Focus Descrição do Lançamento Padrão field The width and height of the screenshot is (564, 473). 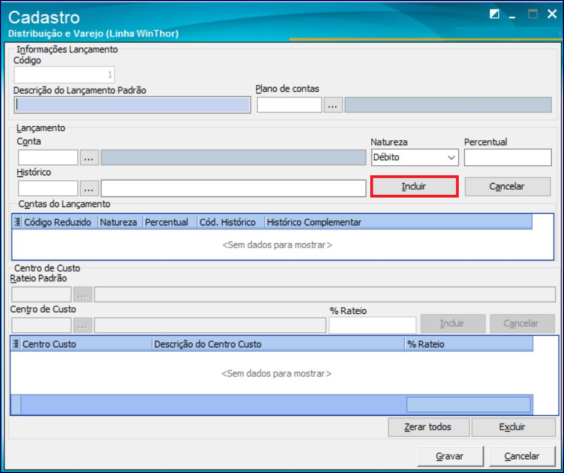[x=133, y=105]
